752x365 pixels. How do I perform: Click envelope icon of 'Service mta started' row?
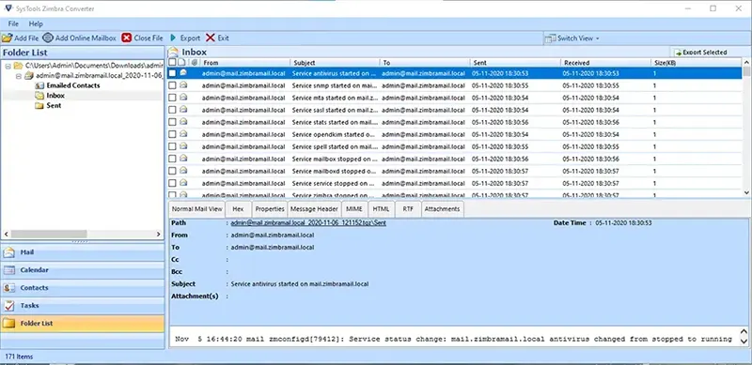pyautogui.click(x=183, y=98)
